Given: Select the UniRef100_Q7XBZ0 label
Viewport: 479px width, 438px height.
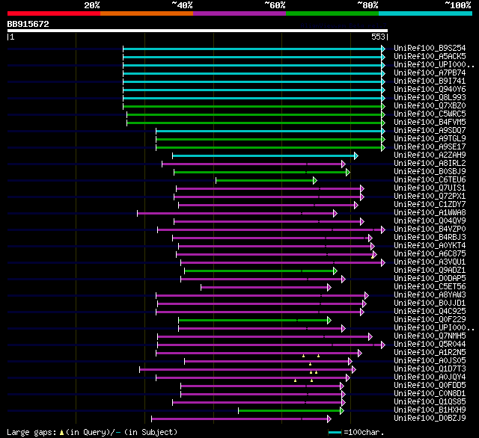Looking at the screenshot, I should pyautogui.click(x=430, y=106).
